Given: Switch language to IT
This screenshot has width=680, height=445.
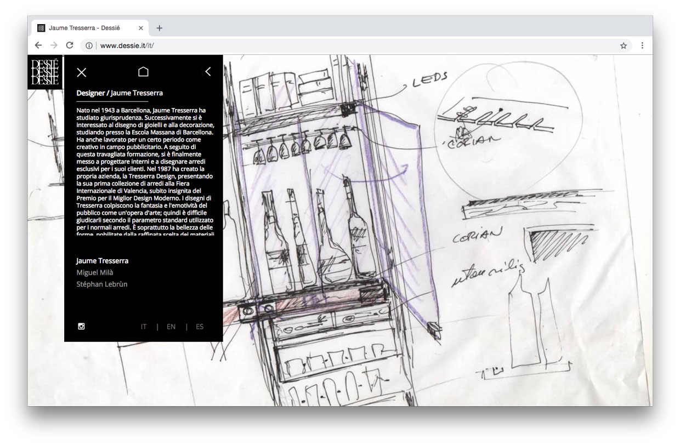Looking at the screenshot, I should [144, 327].
